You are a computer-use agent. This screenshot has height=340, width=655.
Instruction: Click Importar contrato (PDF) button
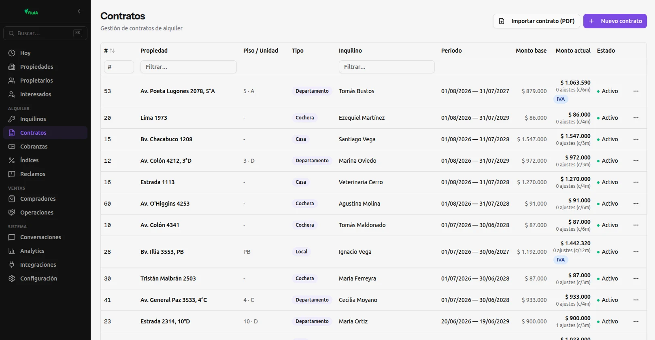pos(536,21)
